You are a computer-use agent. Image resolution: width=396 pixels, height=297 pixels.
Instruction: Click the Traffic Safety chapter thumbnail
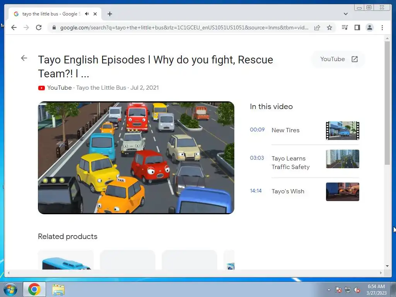[x=343, y=159]
